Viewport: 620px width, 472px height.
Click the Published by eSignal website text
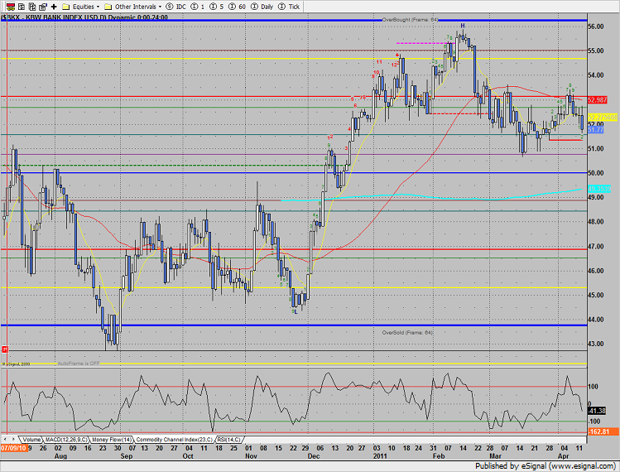click(x=546, y=465)
